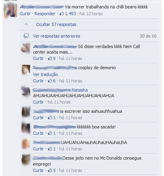Click the thumbs-up icon on 'boa sacada' reply
The height and width of the screenshot is (176, 164).
(x=50, y=133)
